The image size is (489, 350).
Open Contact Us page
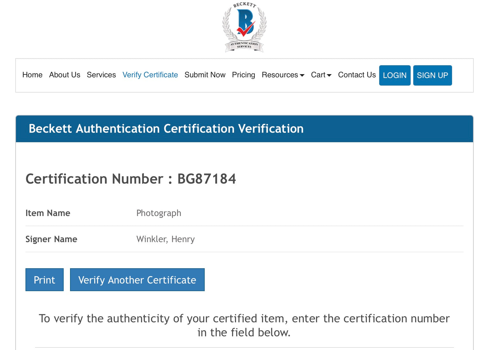[x=357, y=75]
